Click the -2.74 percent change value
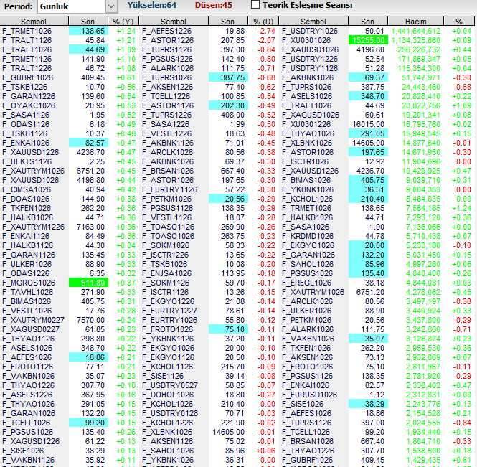Image resolution: width=477 pixels, height=467 pixels. (x=266, y=31)
